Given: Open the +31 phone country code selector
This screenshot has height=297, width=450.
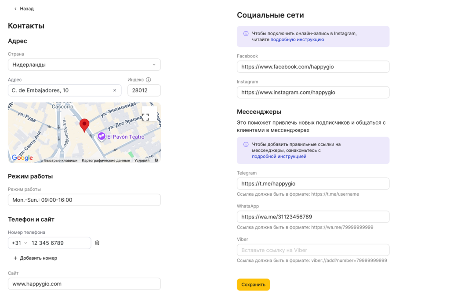Looking at the screenshot, I should 19,243.
